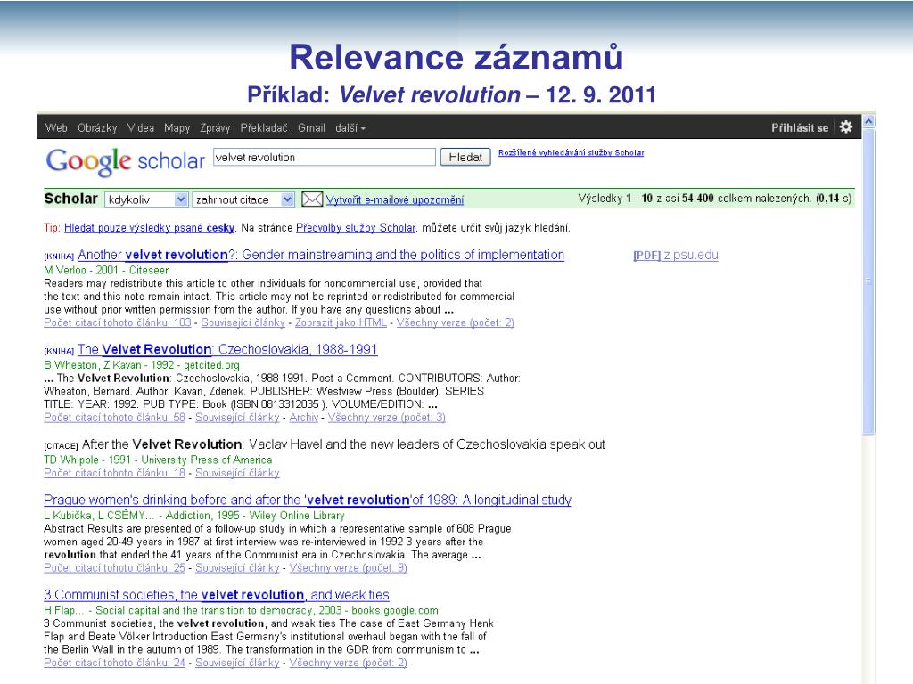Click the scrollbar up arrow
The width and height of the screenshot is (913, 684).
tap(868, 121)
